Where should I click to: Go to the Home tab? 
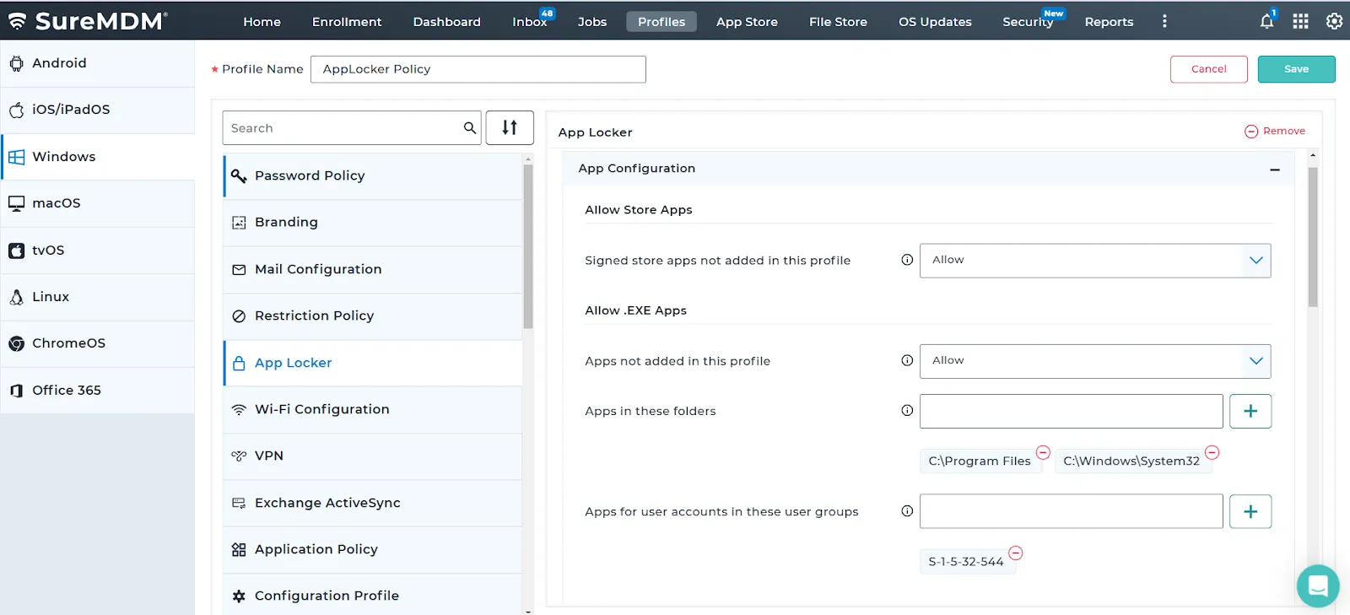(x=262, y=22)
